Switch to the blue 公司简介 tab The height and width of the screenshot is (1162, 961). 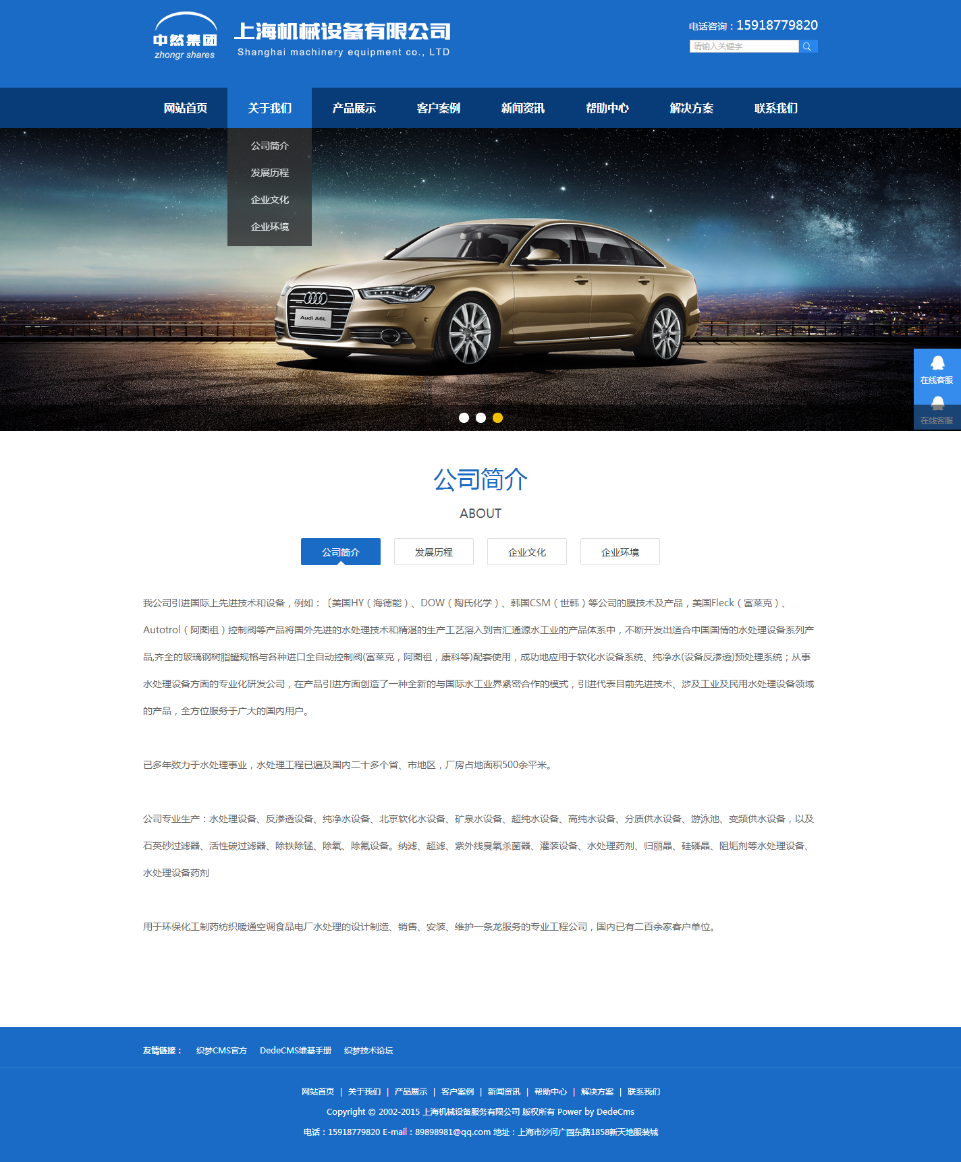[341, 552]
